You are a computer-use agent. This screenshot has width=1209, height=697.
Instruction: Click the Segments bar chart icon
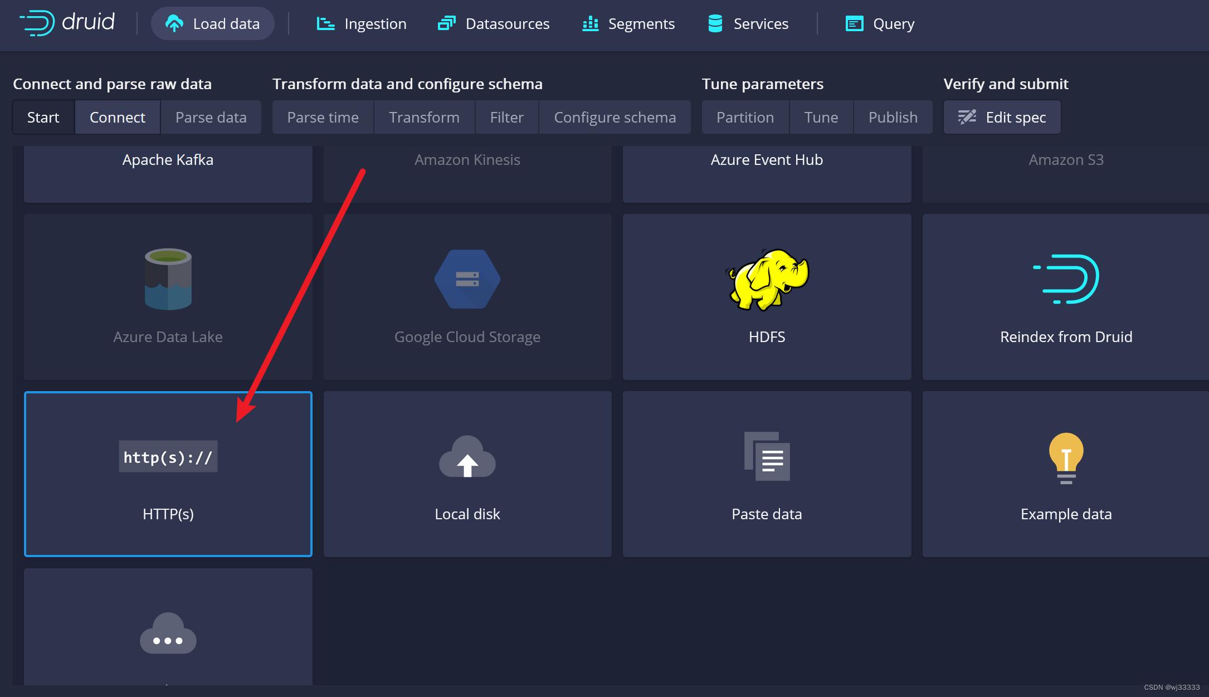pyautogui.click(x=590, y=23)
